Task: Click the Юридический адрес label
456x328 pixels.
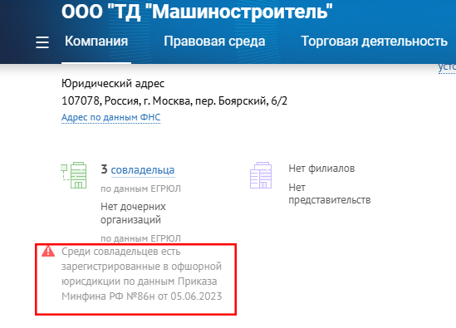Action: [113, 84]
